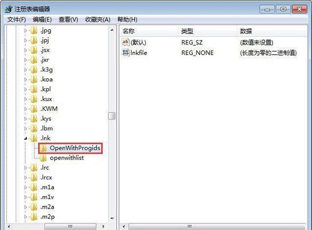Click the .lbm folder icon
Viewport: 312px width, 230px height.
(x=34, y=129)
